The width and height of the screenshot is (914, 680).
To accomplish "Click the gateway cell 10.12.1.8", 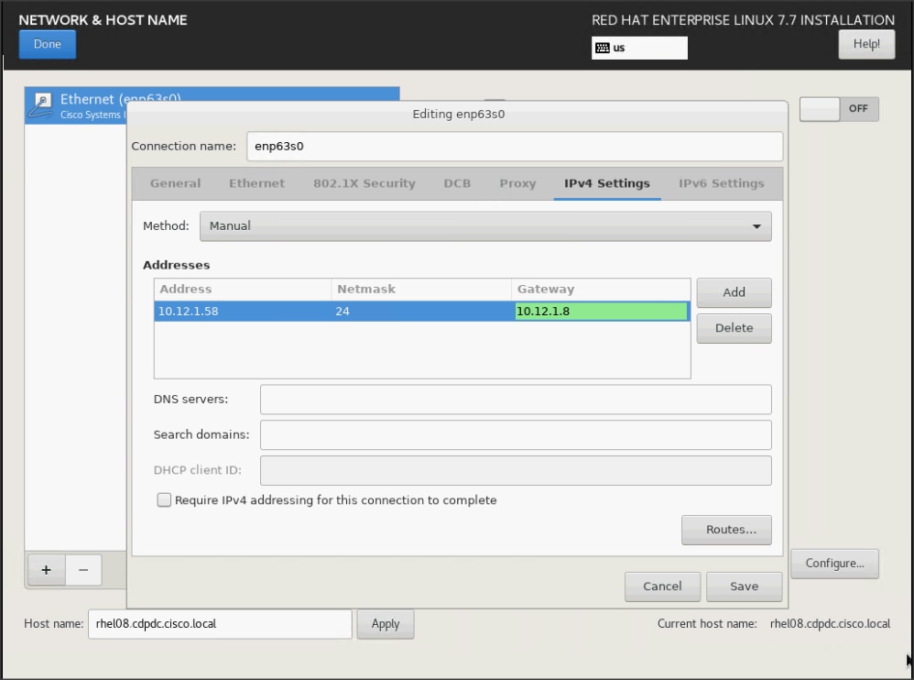I will [x=601, y=312].
